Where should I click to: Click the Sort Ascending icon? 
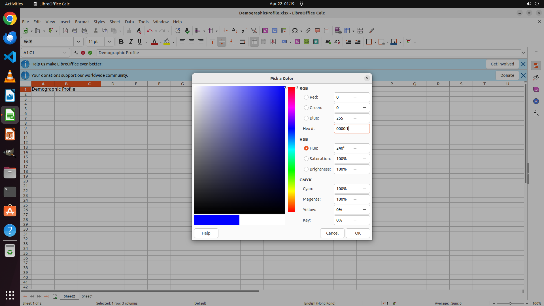coord(235,31)
